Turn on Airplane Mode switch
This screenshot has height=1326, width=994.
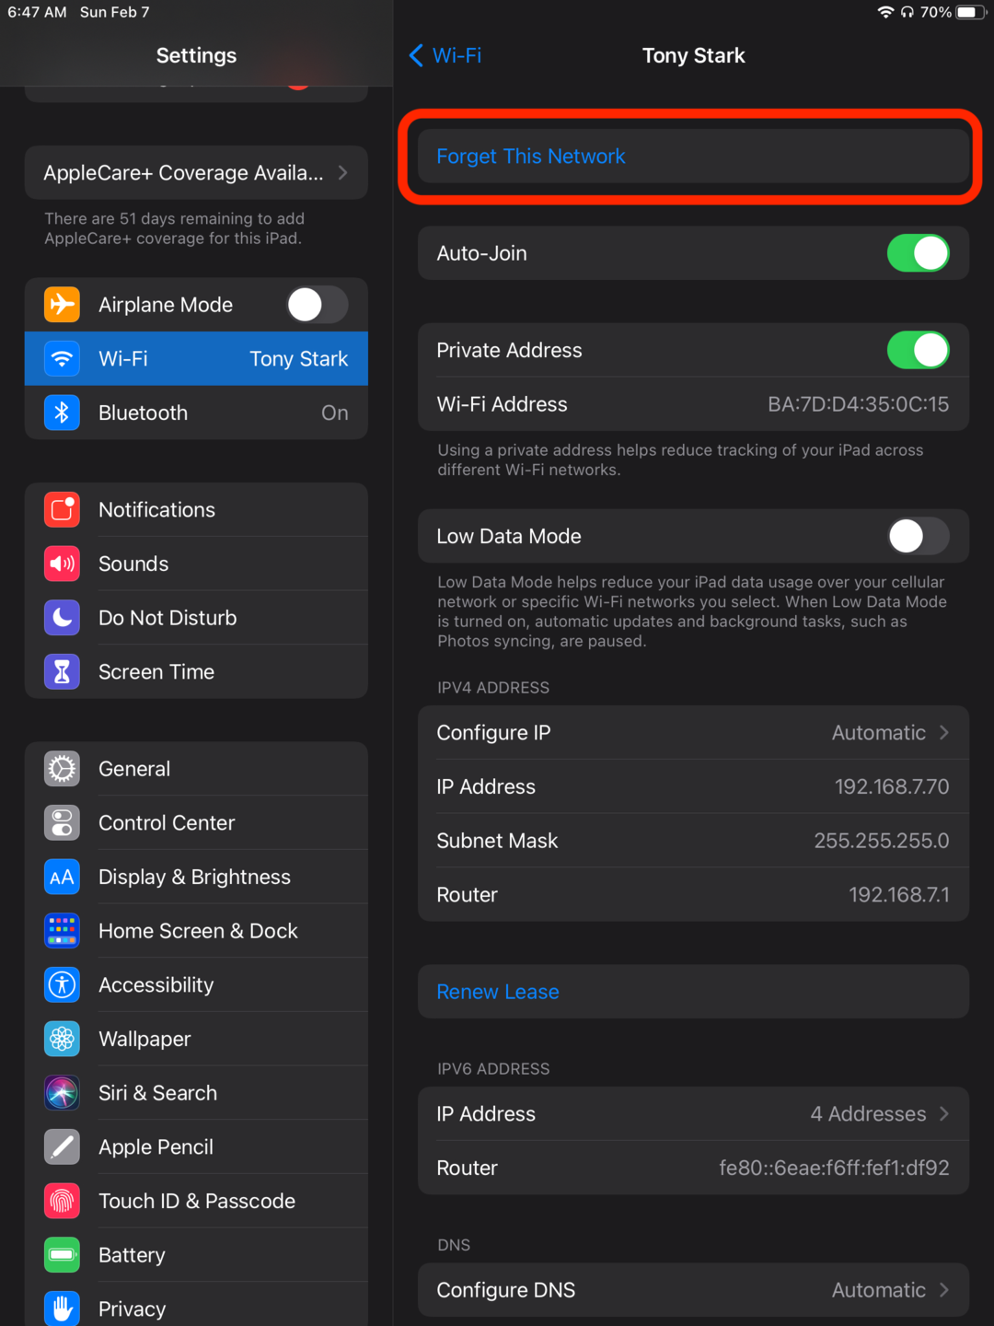point(318,305)
